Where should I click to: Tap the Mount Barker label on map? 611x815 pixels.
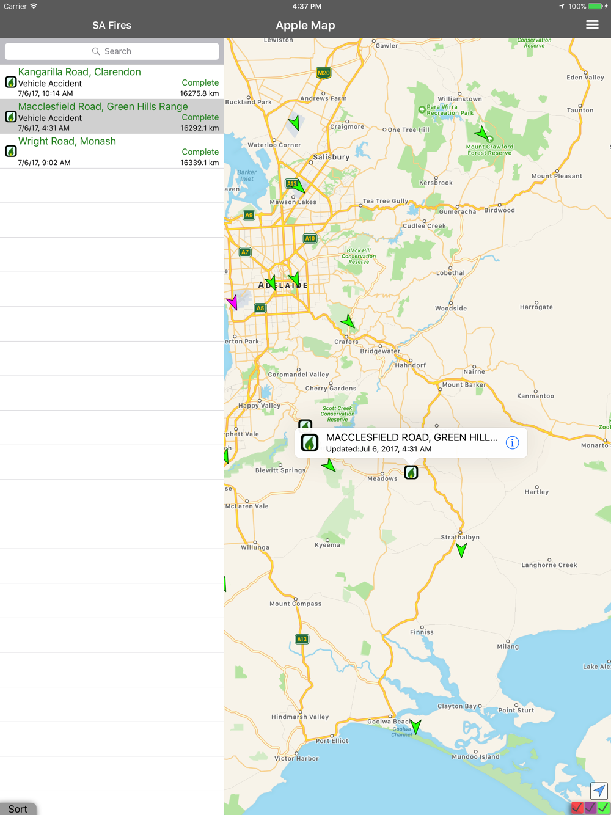tap(464, 385)
